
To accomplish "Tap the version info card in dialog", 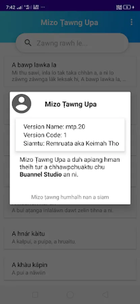I will pos(70,135).
